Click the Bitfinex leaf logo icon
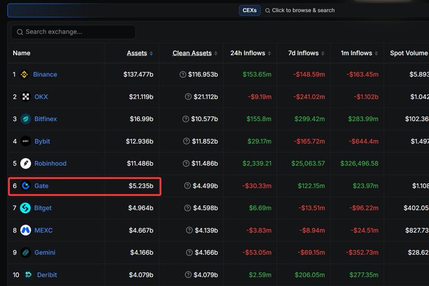 click(x=26, y=119)
